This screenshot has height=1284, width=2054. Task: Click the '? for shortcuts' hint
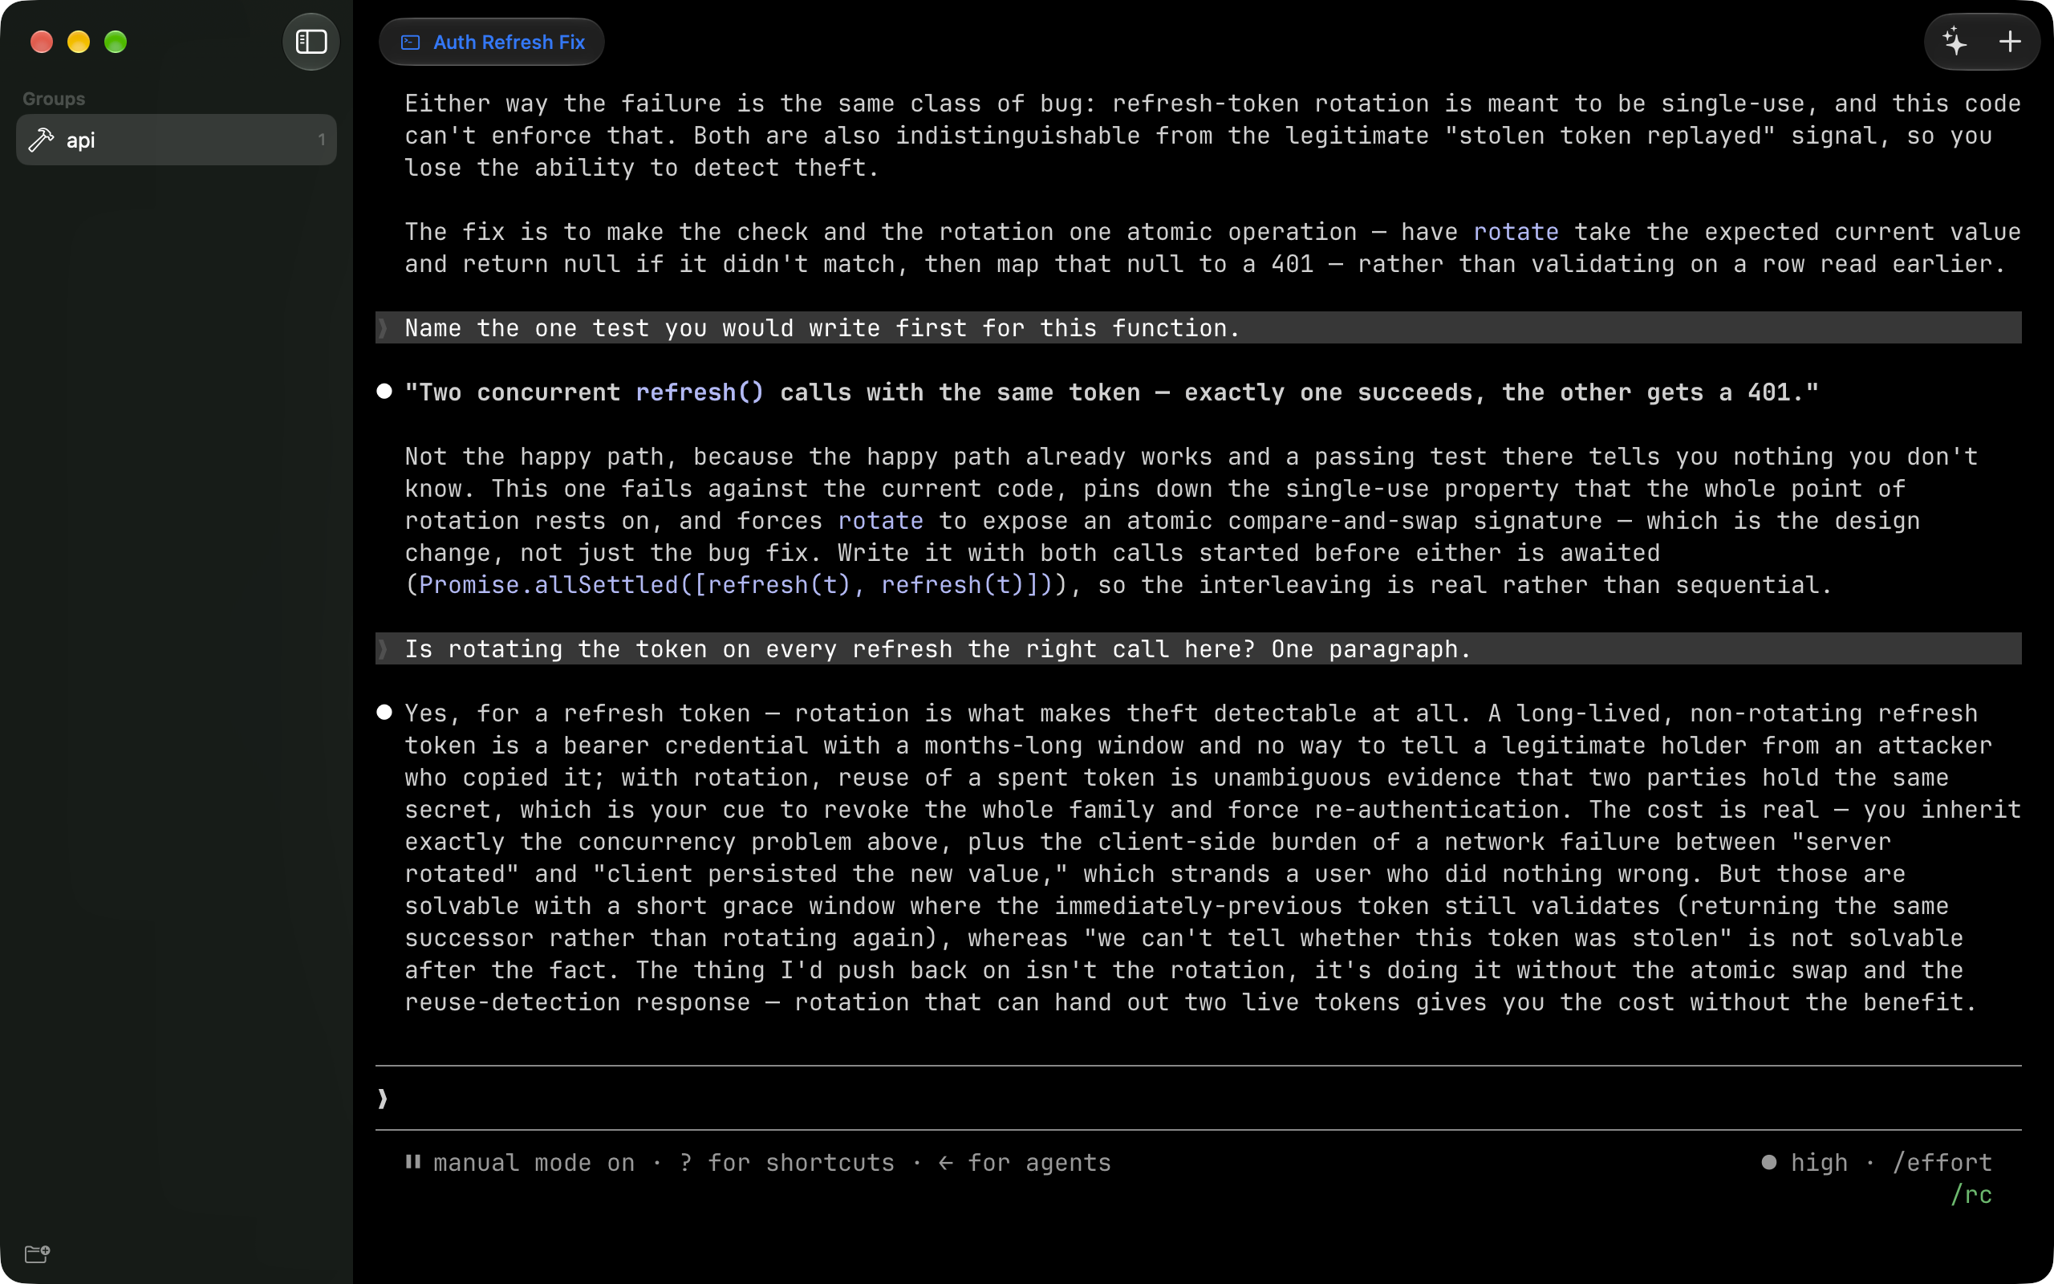tap(787, 1163)
